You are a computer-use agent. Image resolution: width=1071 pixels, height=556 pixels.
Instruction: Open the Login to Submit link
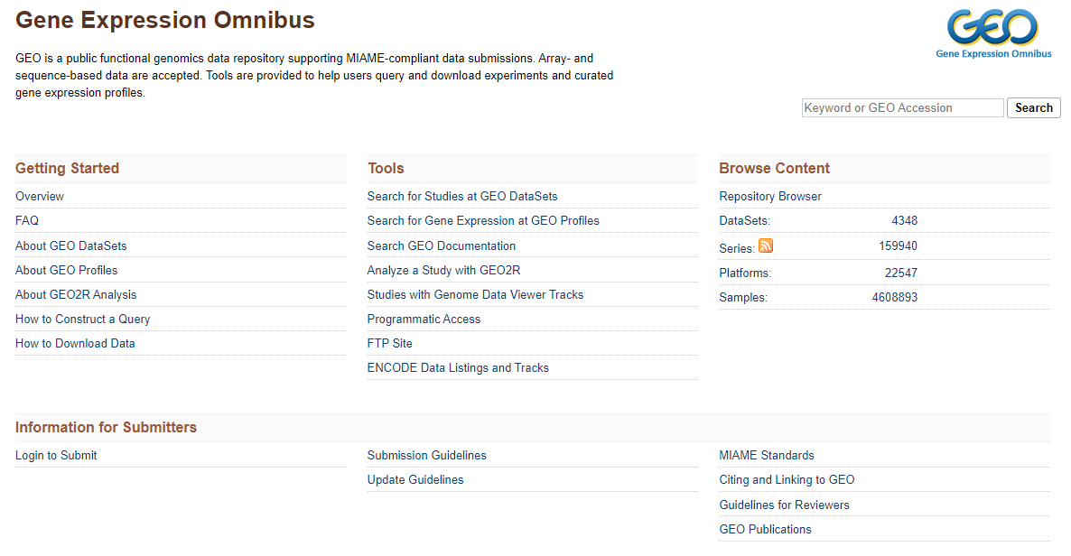coord(56,456)
